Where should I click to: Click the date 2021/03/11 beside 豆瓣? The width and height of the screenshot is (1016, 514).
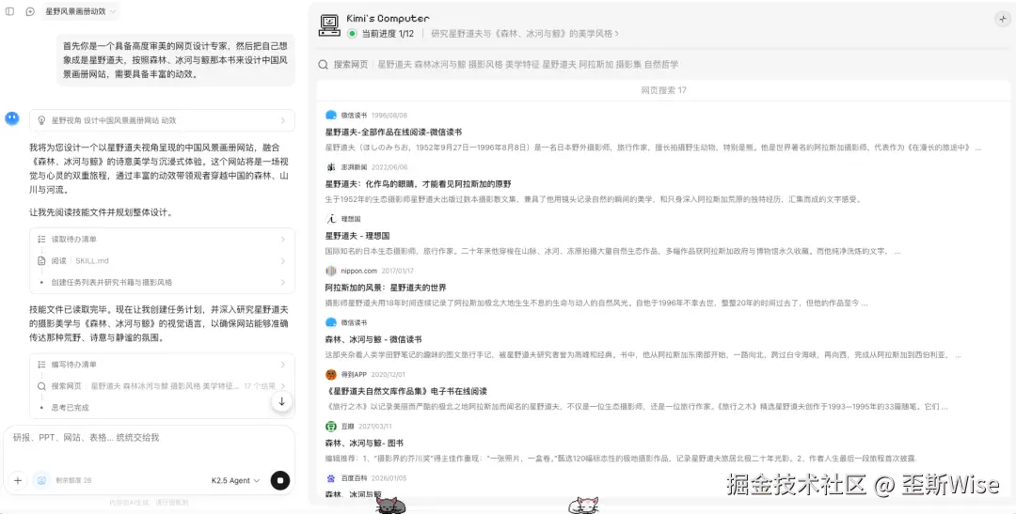tap(375, 426)
